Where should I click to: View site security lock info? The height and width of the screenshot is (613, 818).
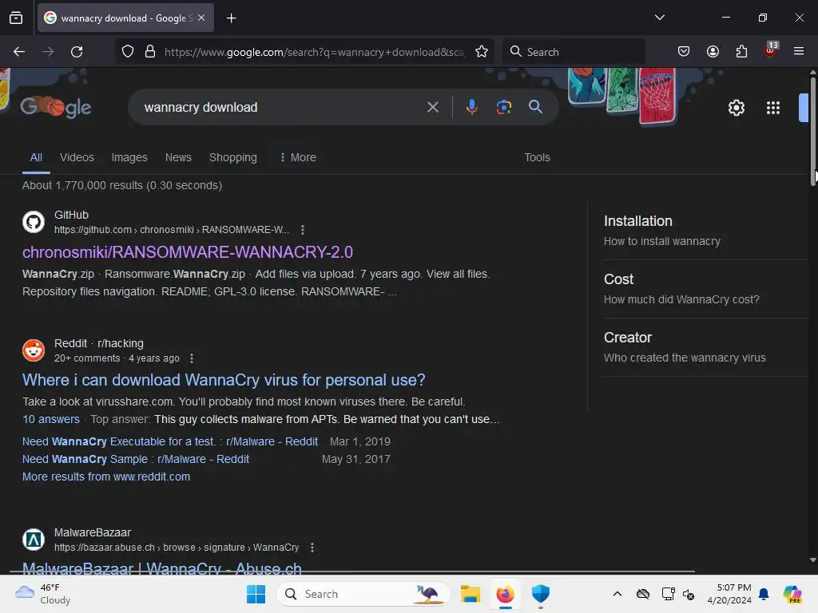(x=150, y=52)
